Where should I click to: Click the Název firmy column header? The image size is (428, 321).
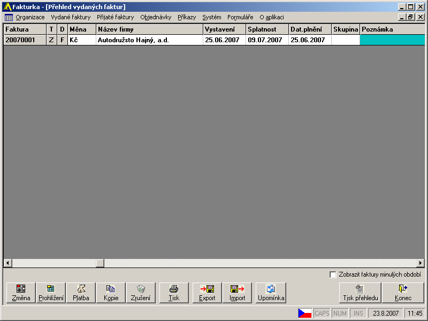point(150,29)
